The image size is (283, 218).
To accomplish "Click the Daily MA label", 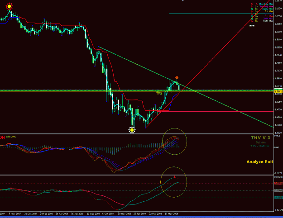I will tap(268, 9).
